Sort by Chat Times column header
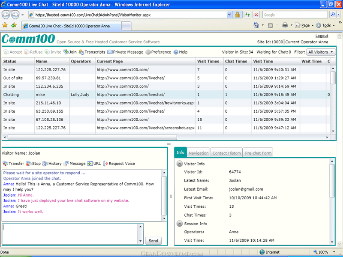The height and width of the screenshot is (257, 343). 238,61
